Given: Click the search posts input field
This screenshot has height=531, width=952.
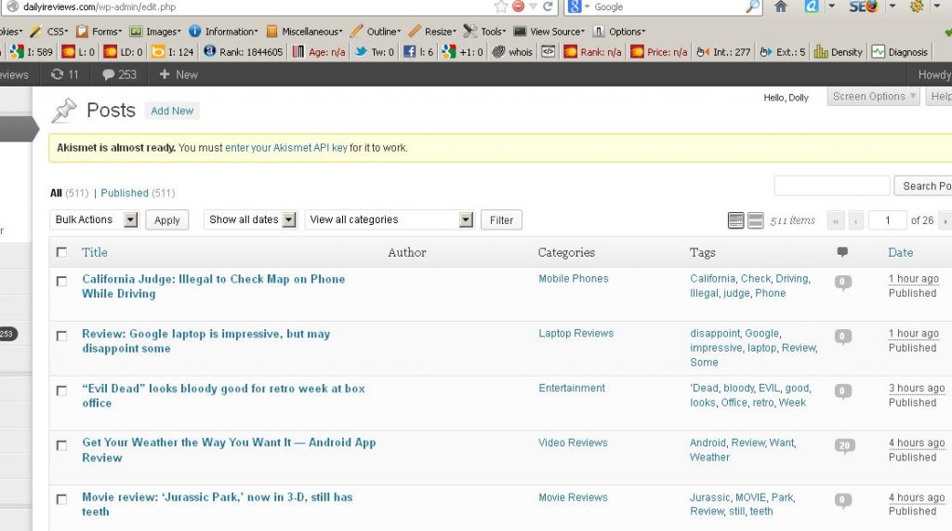Looking at the screenshot, I should (x=831, y=186).
